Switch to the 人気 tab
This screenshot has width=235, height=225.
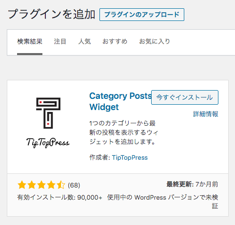[x=84, y=41]
